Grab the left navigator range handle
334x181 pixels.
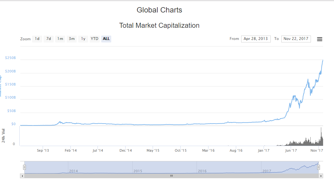(x=25, y=167)
